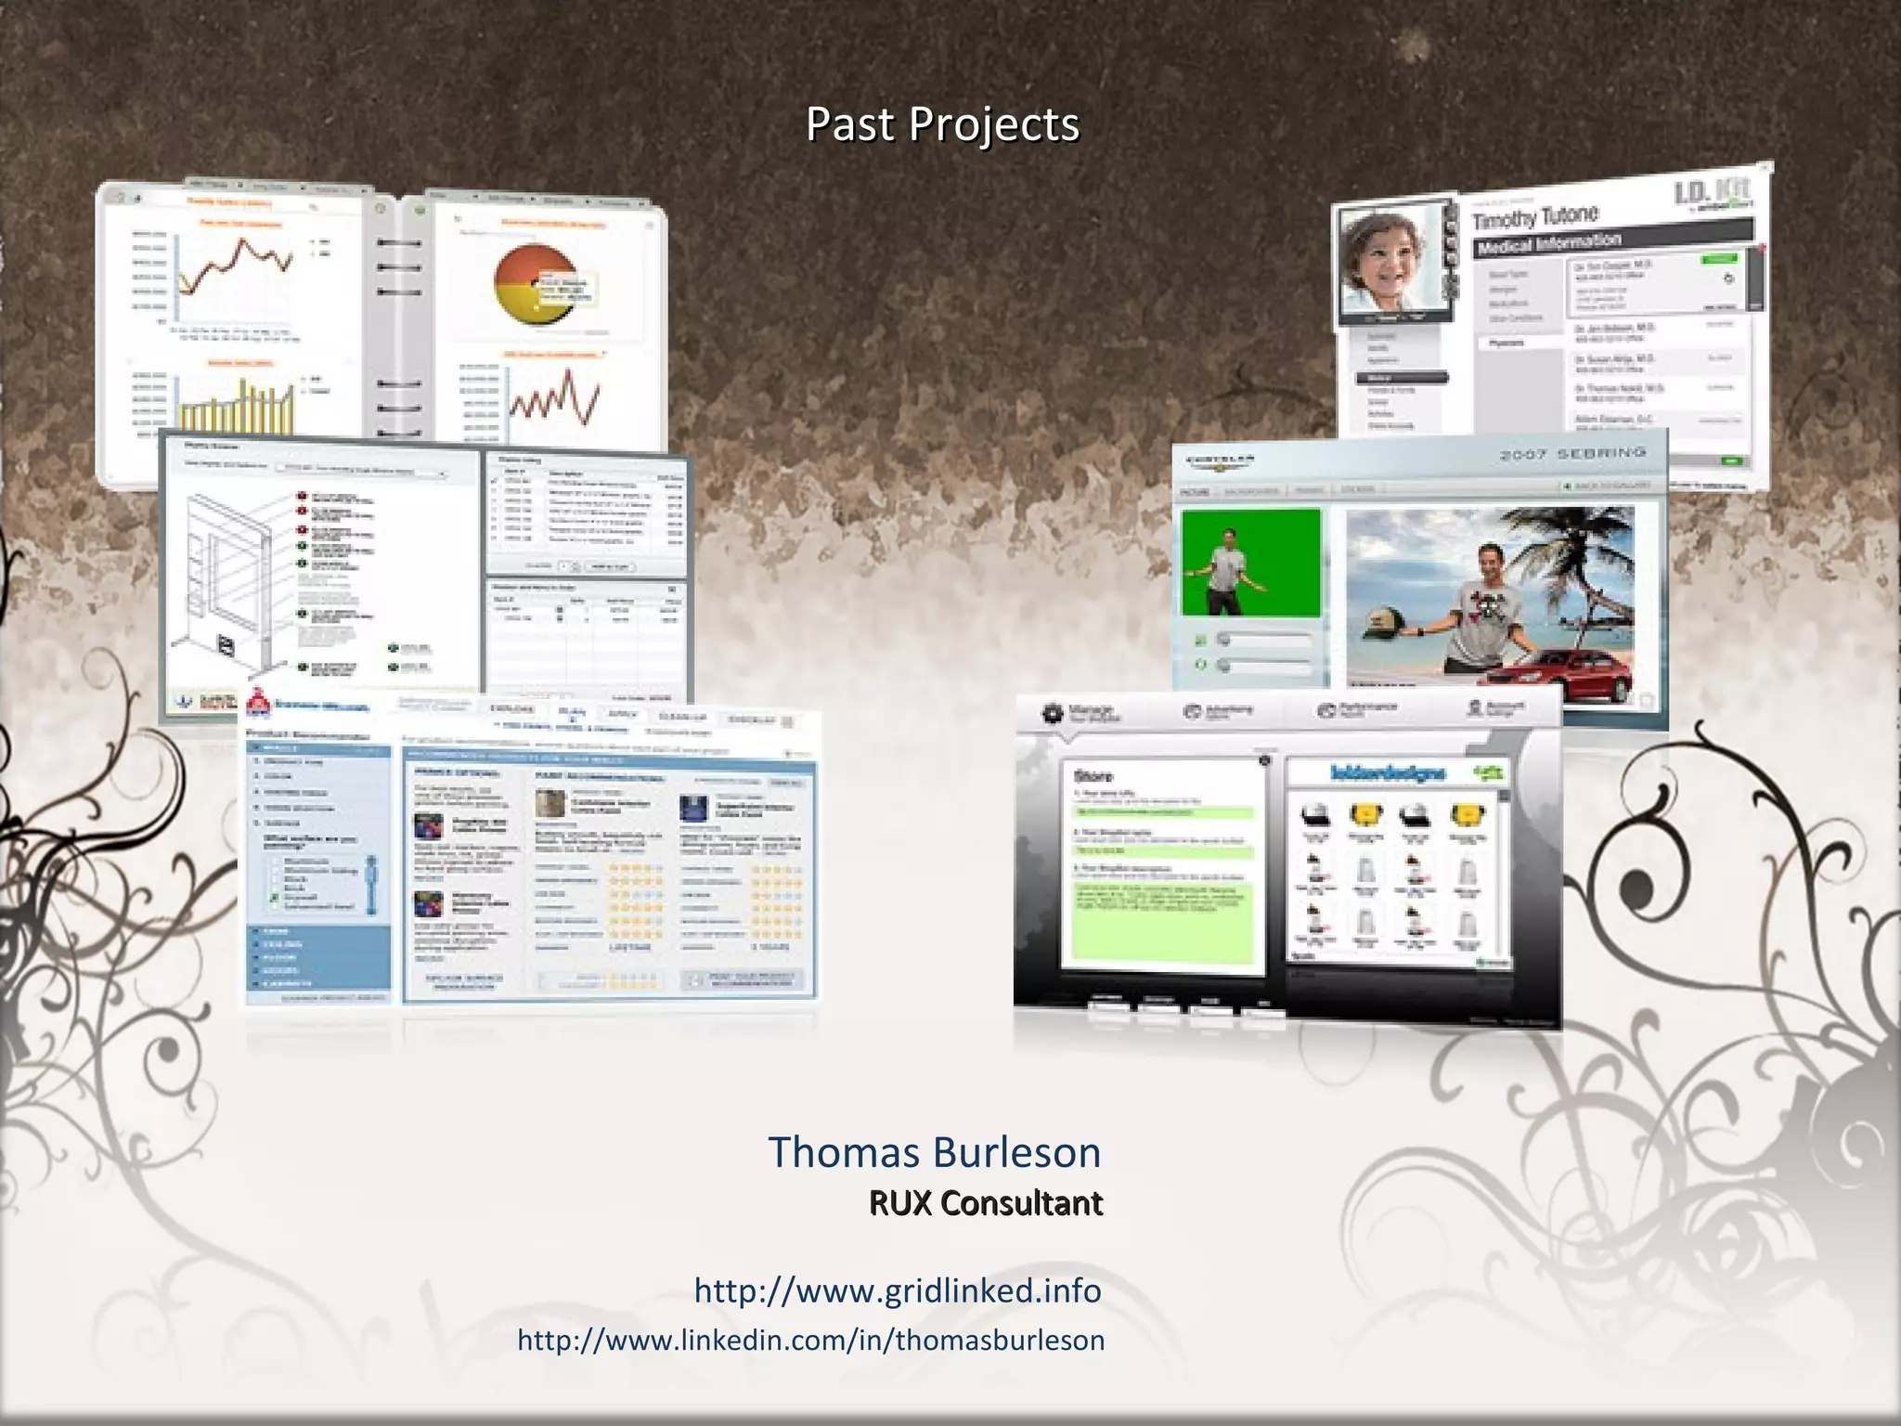1901x1426 pixels.
Task: Click the parts listing table in the cabinet app
Action: 588,509
